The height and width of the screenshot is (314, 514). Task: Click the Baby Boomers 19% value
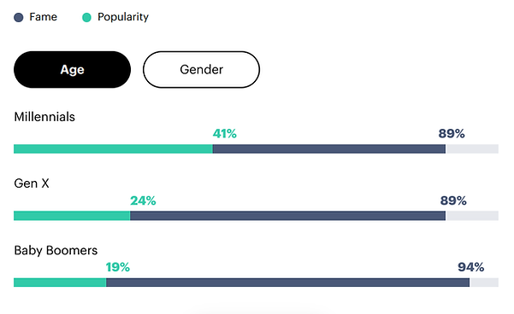tap(118, 267)
